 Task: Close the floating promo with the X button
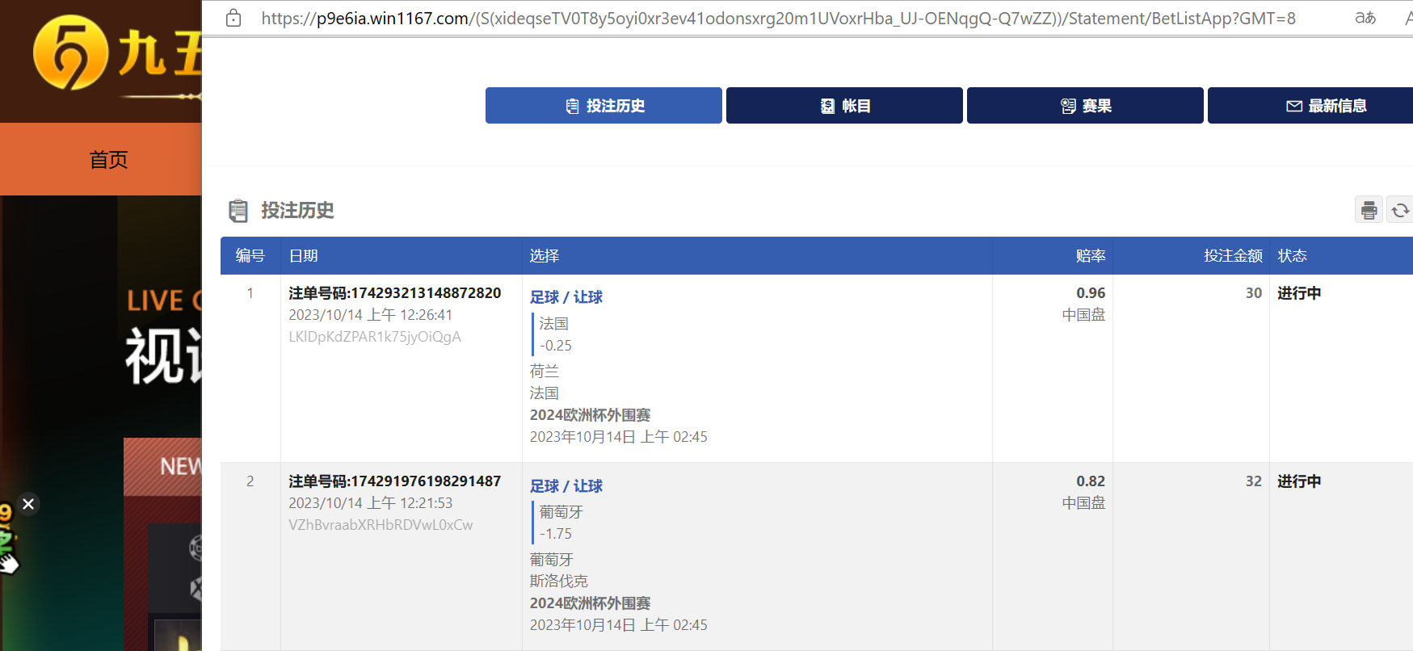[28, 504]
